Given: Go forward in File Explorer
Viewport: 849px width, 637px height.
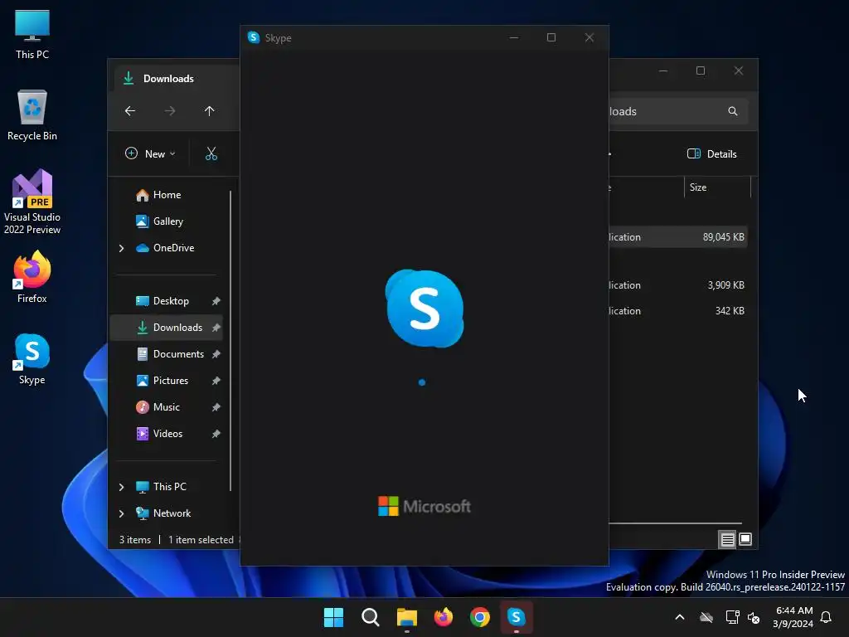Looking at the screenshot, I should pos(169,111).
